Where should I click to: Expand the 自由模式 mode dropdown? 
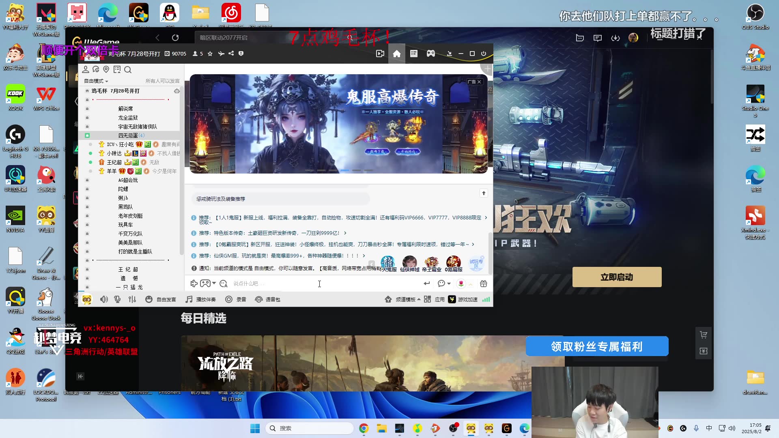(x=96, y=81)
